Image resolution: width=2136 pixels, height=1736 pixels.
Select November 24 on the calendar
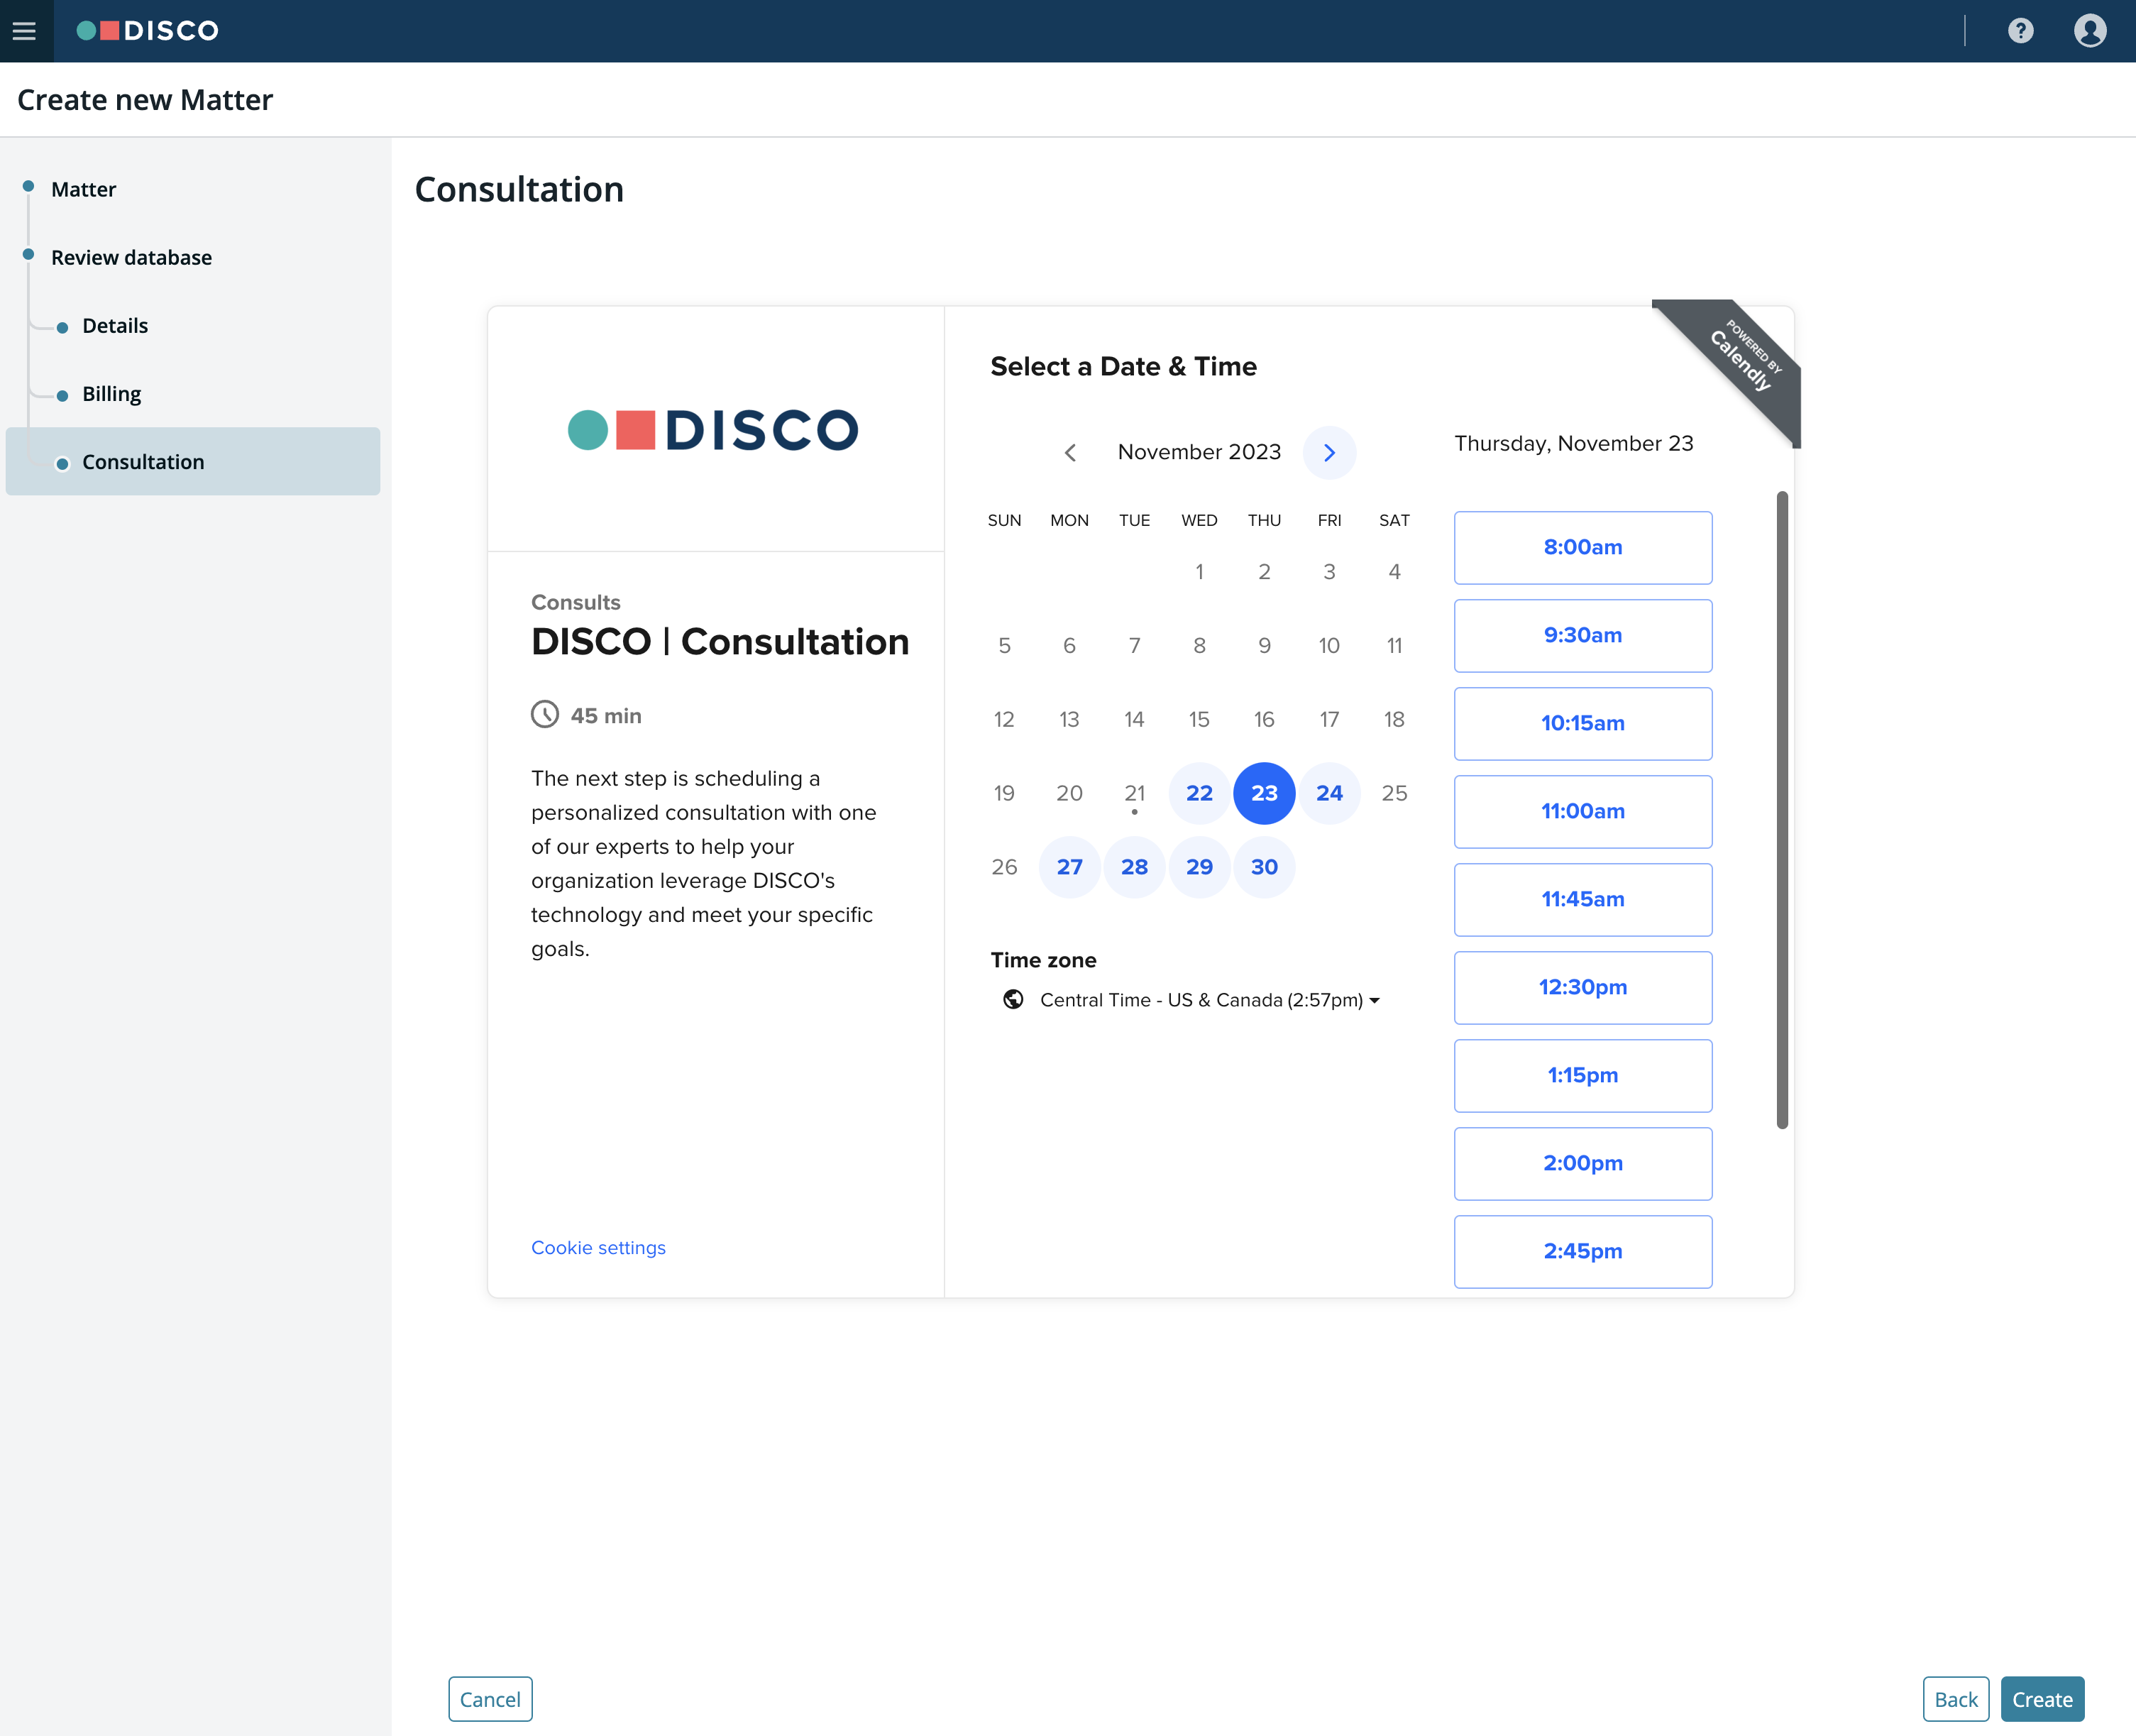1329,793
